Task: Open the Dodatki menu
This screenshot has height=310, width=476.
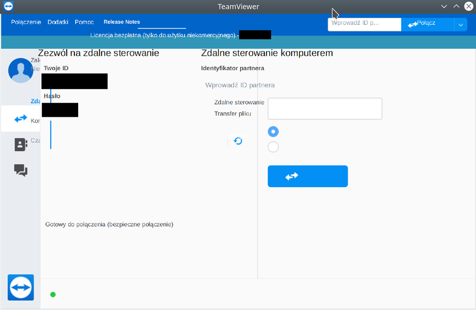Action: 58,22
